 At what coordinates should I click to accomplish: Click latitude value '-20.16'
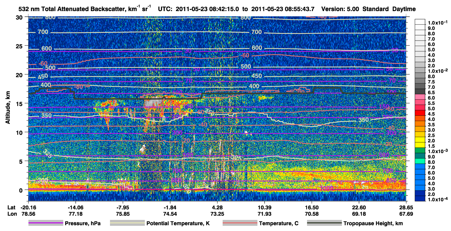point(28,207)
